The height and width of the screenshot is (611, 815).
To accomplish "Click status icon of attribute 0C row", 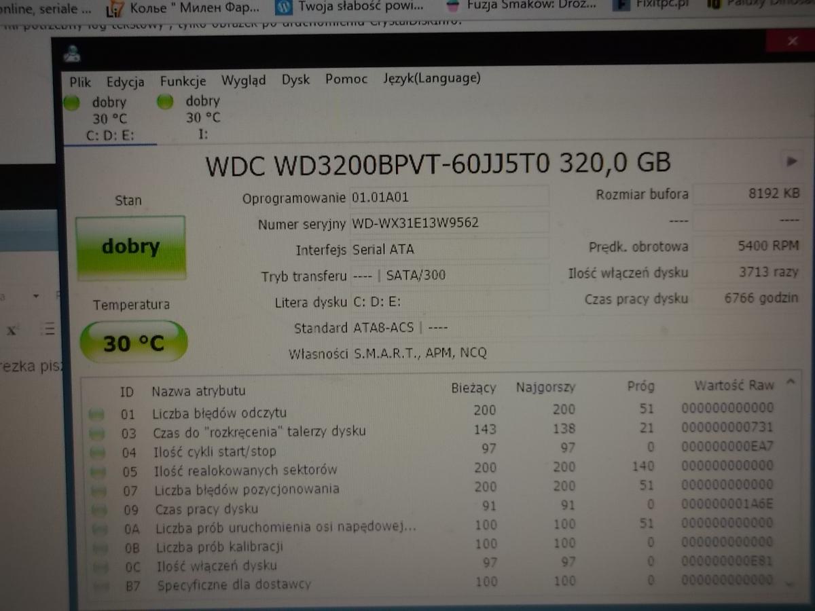I will 101,566.
